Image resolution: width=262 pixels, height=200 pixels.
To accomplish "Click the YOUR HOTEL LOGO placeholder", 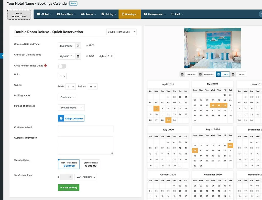I will [x=19, y=15].
